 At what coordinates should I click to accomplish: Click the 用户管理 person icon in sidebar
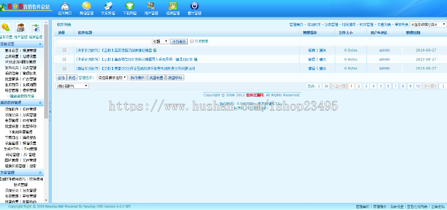point(20,28)
